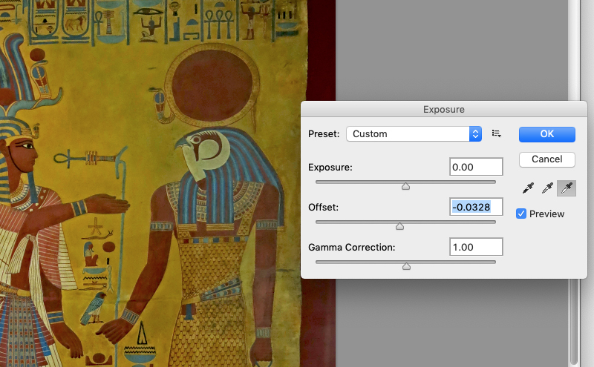This screenshot has height=367, width=594.
Task: Click the Offset slider handle
Action: click(x=399, y=226)
